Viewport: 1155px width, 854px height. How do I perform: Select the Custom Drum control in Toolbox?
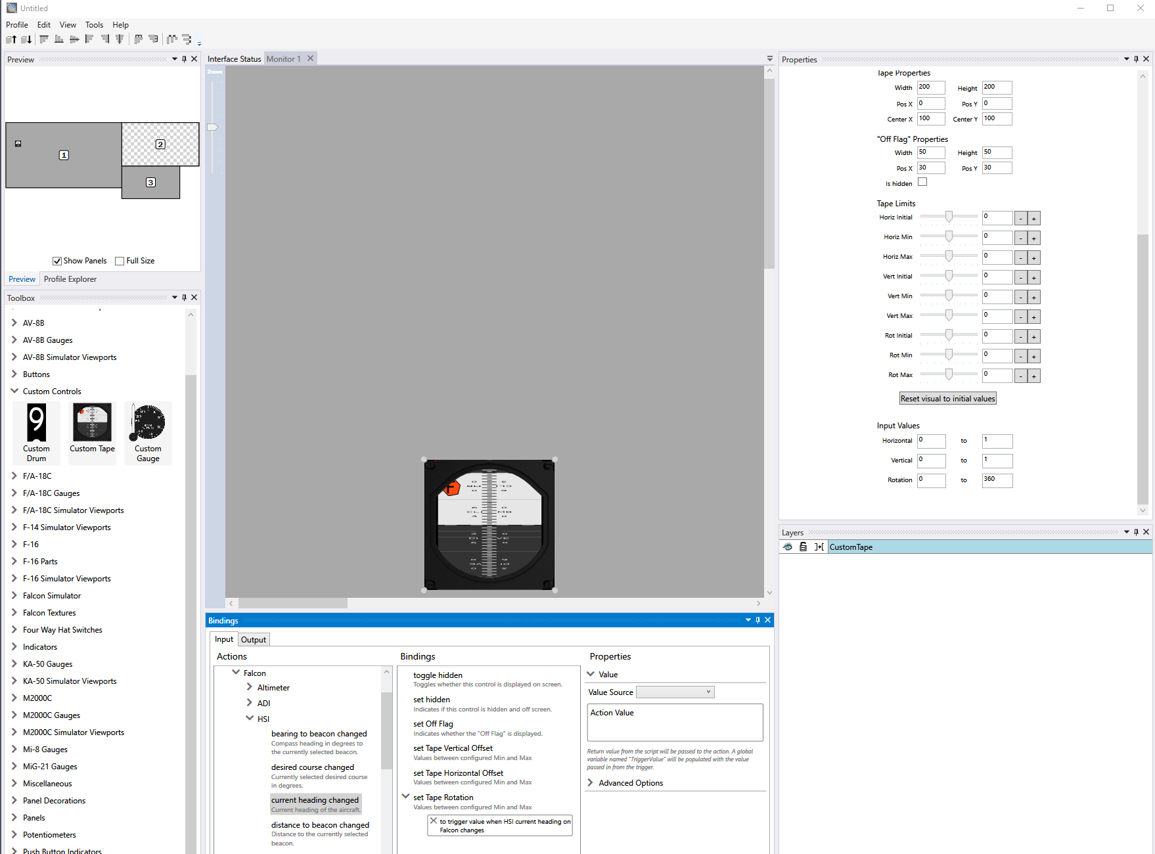36,433
